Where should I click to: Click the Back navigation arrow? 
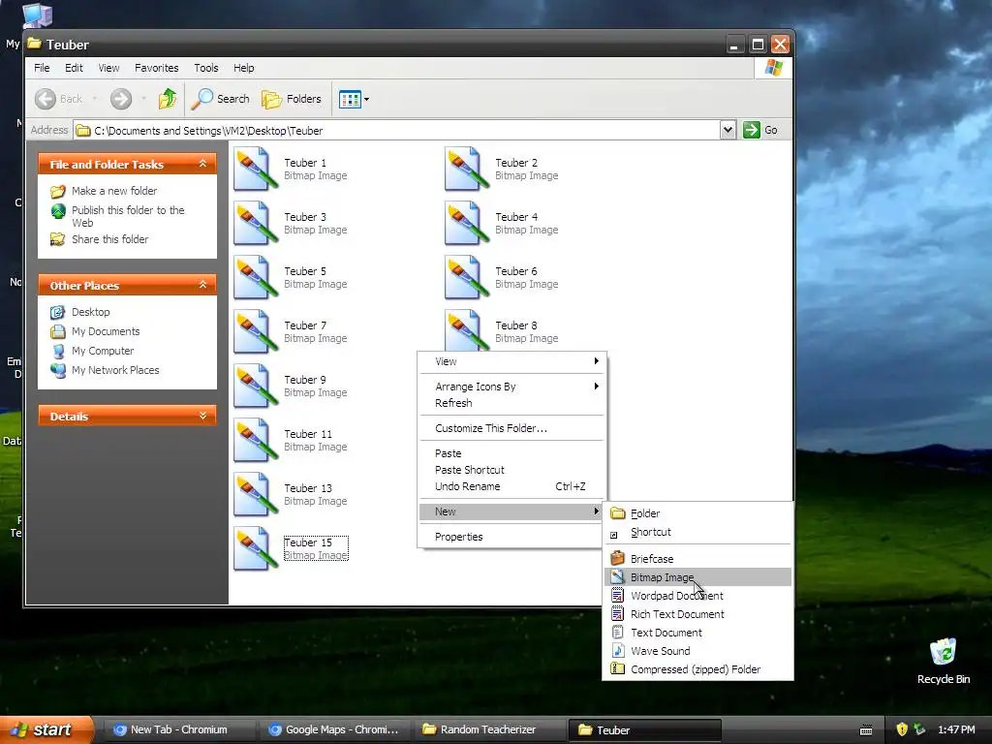click(46, 99)
